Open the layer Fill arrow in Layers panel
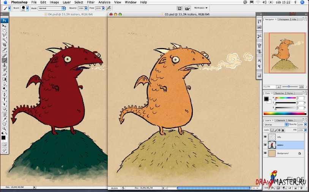The width and height of the screenshot is (309, 192). coord(306,130)
